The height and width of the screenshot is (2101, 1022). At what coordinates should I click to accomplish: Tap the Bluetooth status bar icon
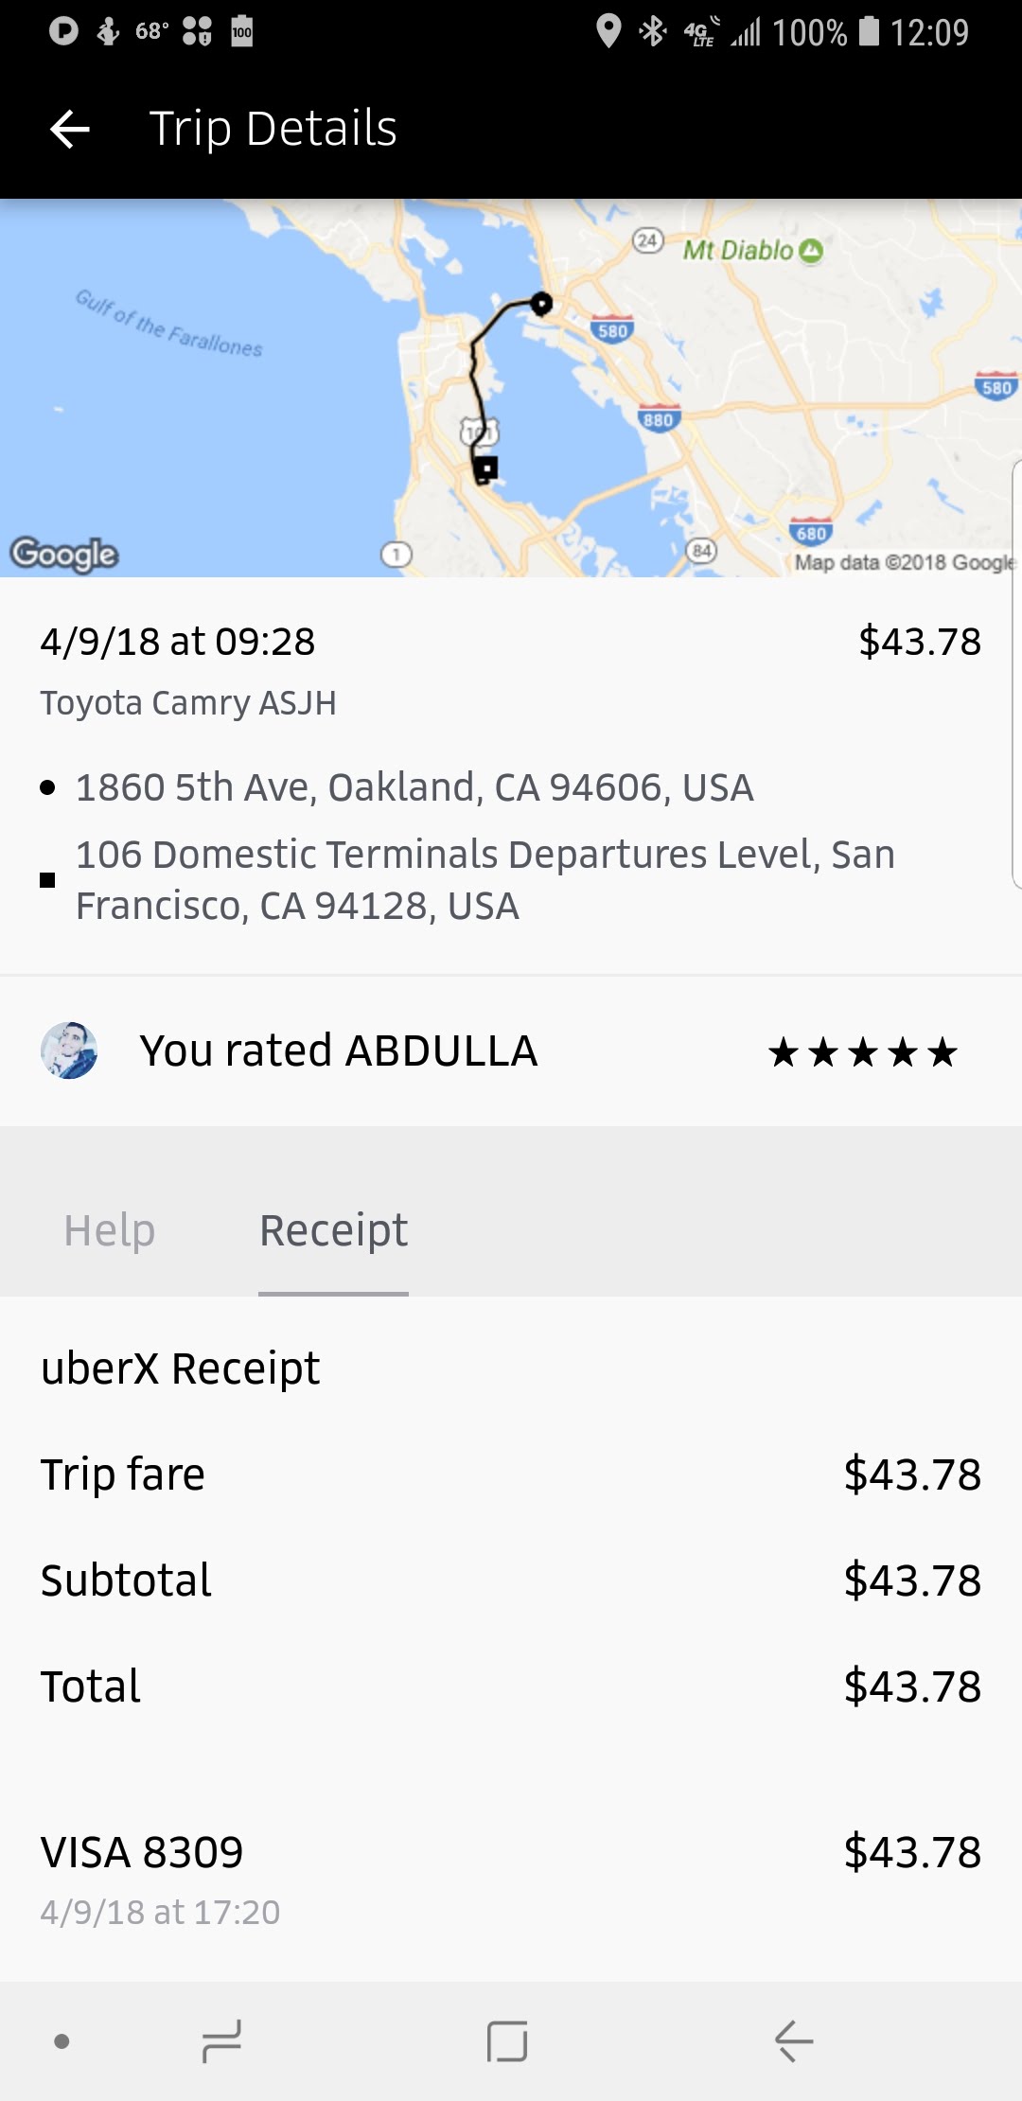pyautogui.click(x=652, y=32)
